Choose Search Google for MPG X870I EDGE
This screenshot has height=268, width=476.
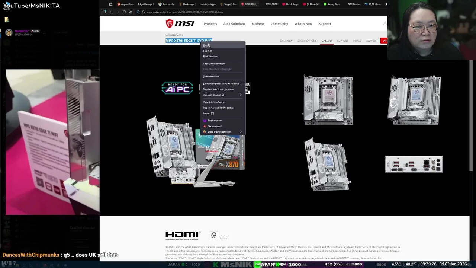coord(223,84)
